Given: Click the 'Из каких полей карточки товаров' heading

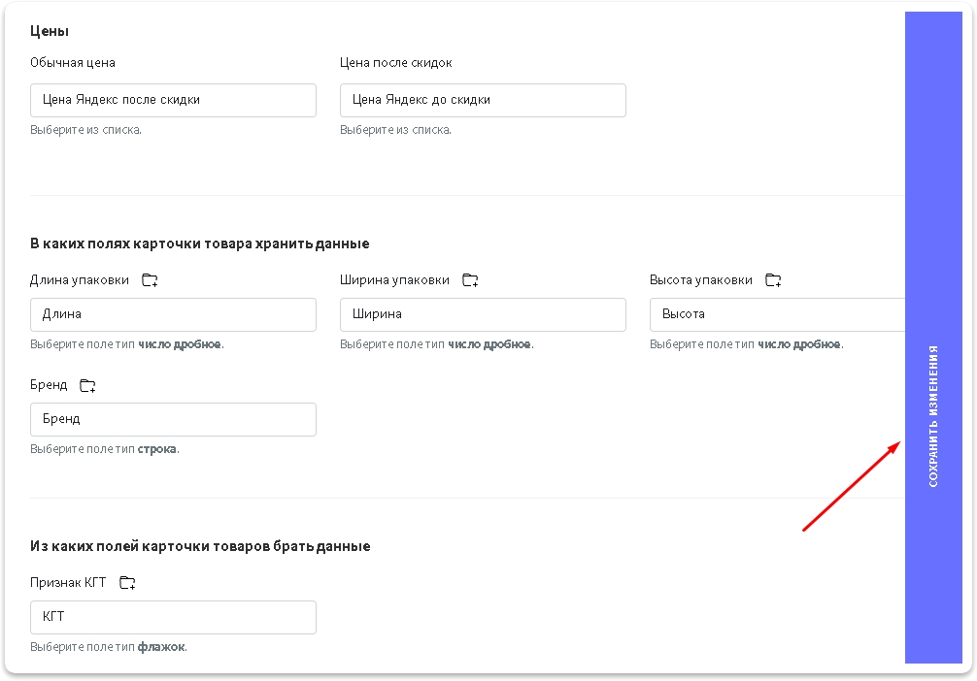Looking at the screenshot, I should 200,546.
